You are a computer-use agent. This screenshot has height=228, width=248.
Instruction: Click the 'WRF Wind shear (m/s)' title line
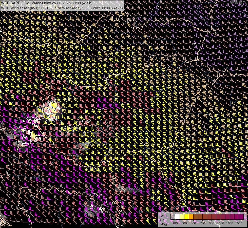[x=62, y=8]
